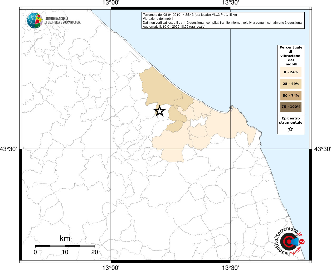Image resolution: width=331 pixels, height=270 pixels.
Task: Click the left 43°30' latitude label
Action: [x=8, y=149]
